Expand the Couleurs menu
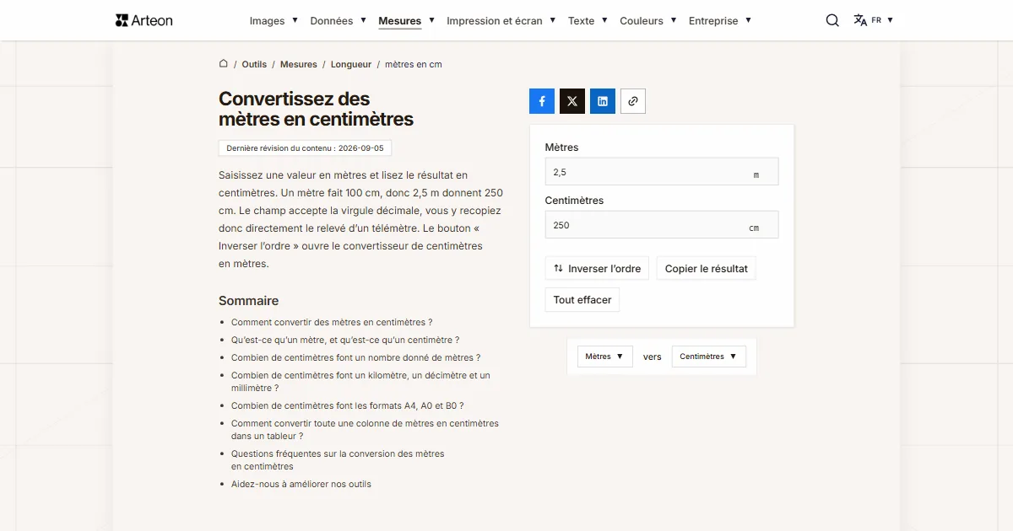The width and height of the screenshot is (1013, 531). [648, 20]
